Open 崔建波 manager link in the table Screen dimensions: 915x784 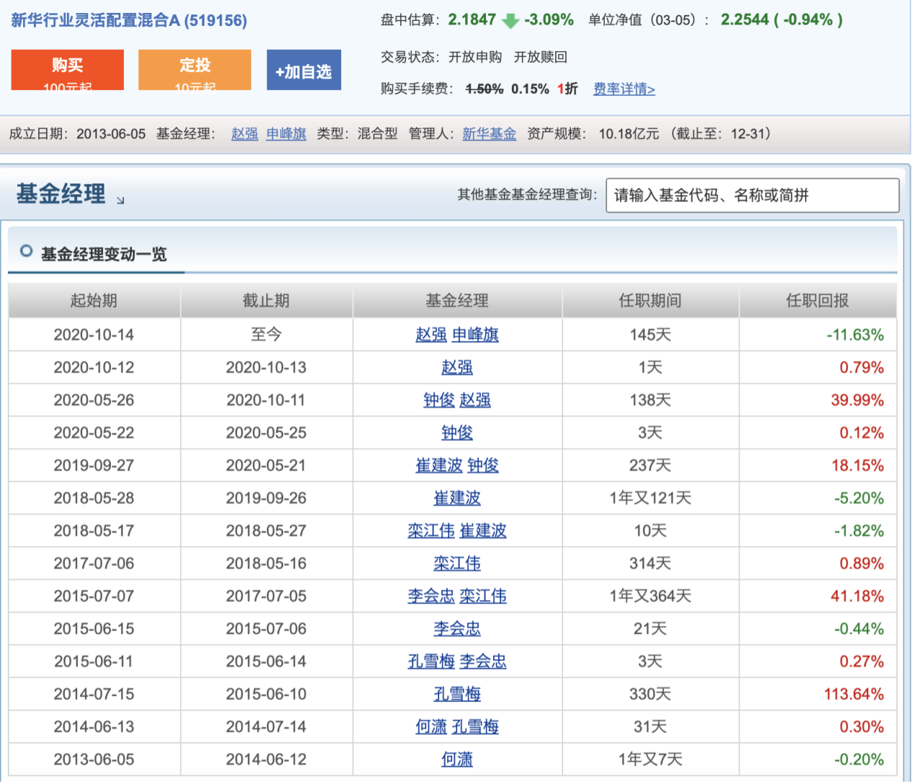click(x=458, y=498)
